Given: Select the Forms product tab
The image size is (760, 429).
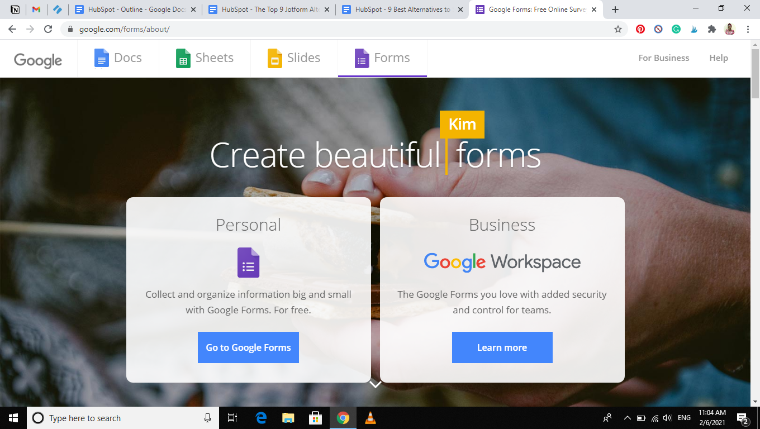Looking at the screenshot, I should click(x=382, y=58).
